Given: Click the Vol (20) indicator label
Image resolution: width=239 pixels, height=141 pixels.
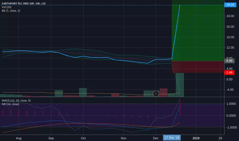Looking at the screenshot, I should pyautogui.click(x=6, y=7).
